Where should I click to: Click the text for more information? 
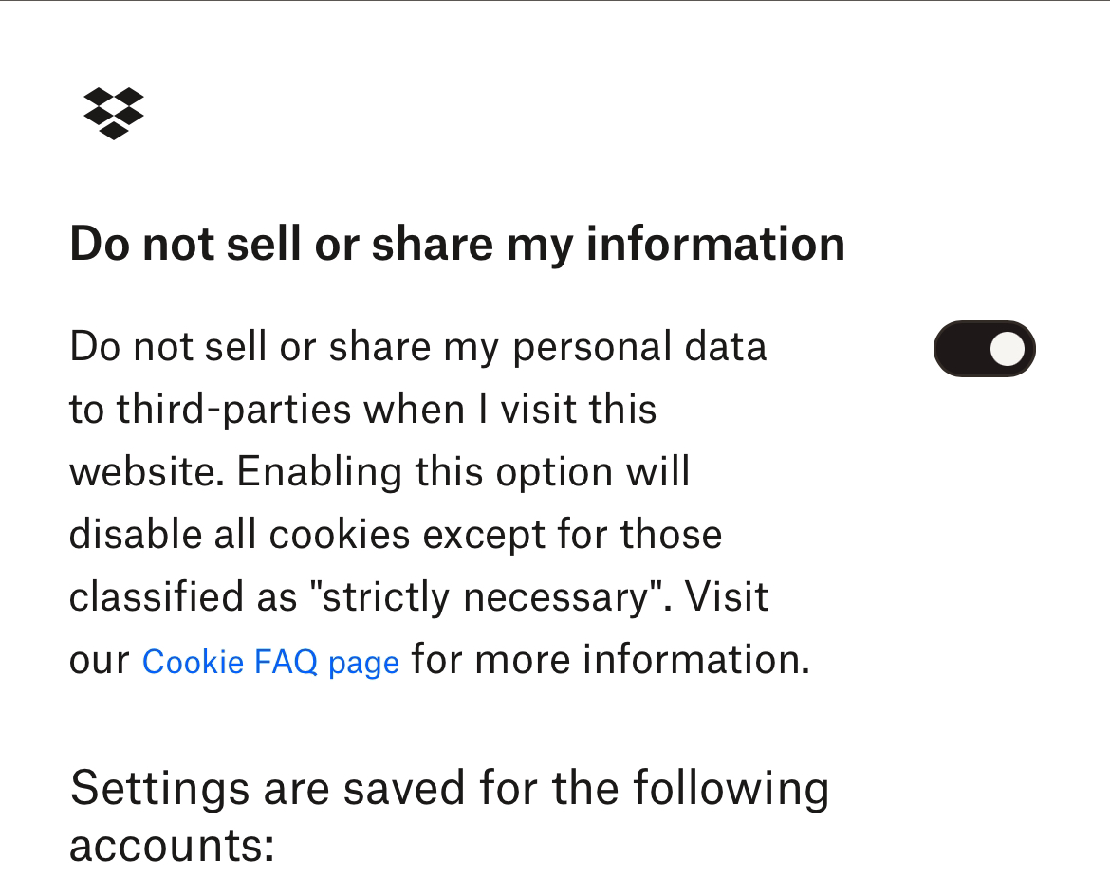[610, 660]
